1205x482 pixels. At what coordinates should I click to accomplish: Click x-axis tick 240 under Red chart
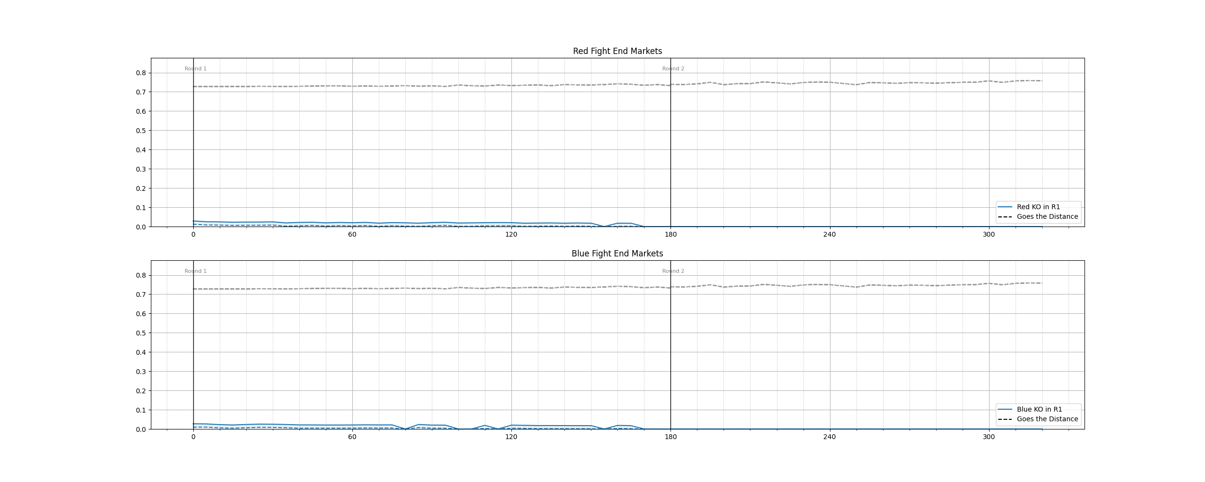pos(830,235)
